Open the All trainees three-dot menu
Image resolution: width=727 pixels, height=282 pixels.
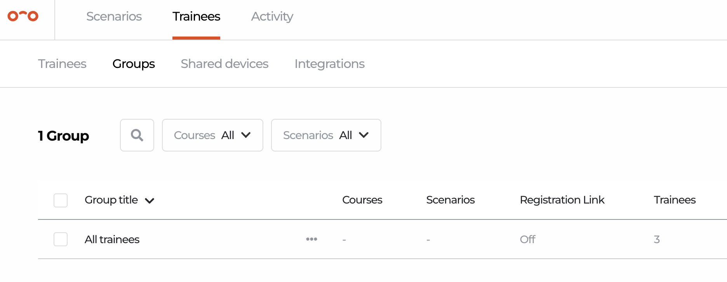click(x=311, y=239)
